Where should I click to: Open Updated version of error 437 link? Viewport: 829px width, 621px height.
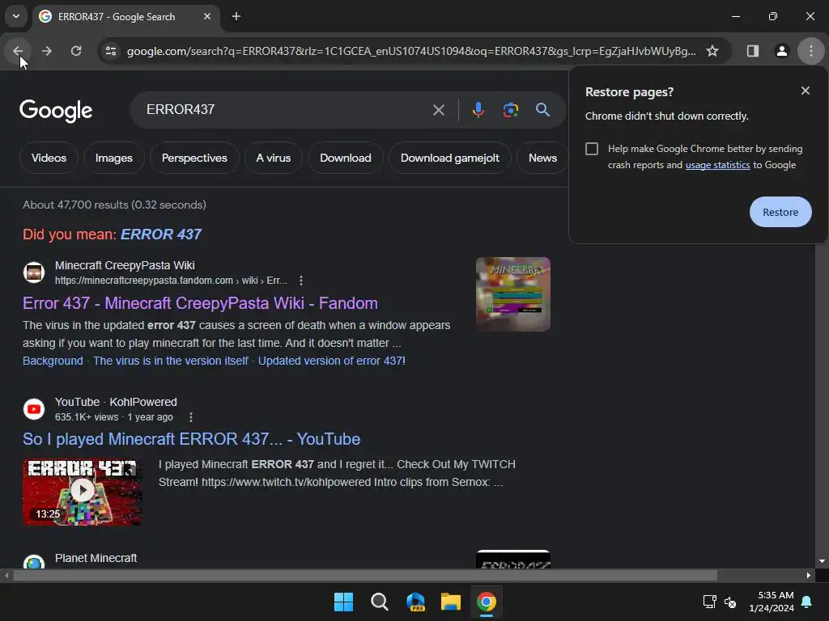click(331, 361)
